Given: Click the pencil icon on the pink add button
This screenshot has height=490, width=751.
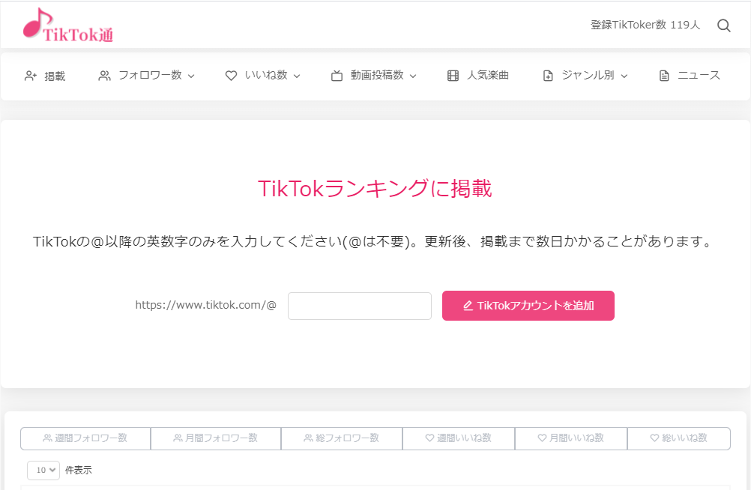Looking at the screenshot, I should [468, 305].
